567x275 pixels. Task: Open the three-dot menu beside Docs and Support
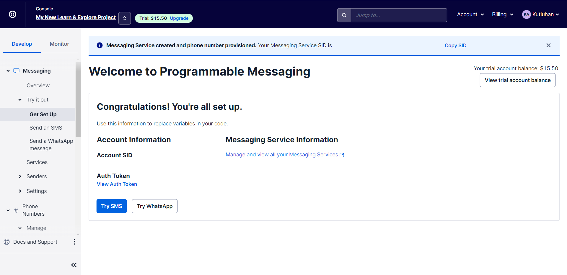click(x=74, y=242)
